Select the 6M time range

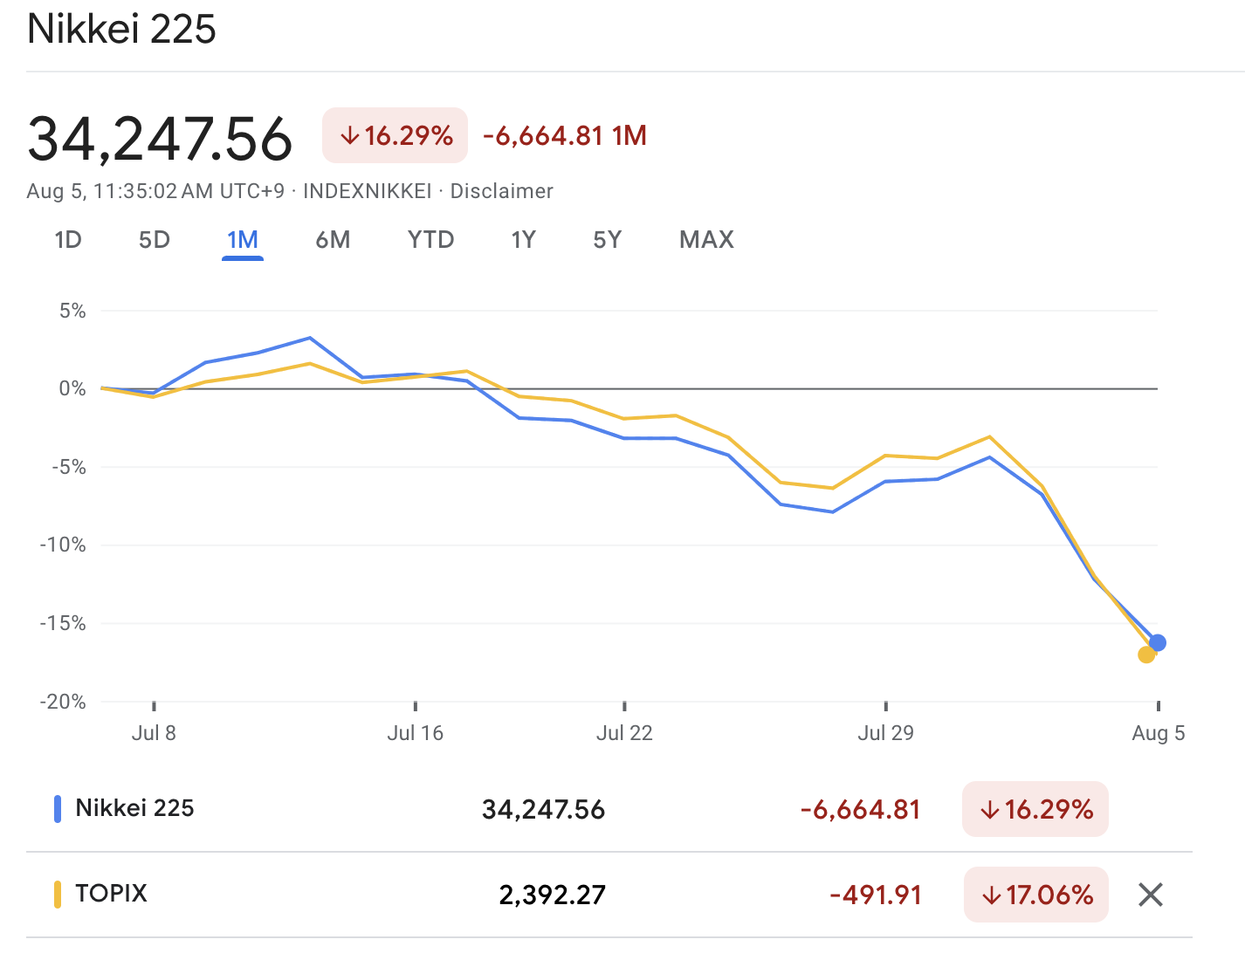click(x=333, y=239)
